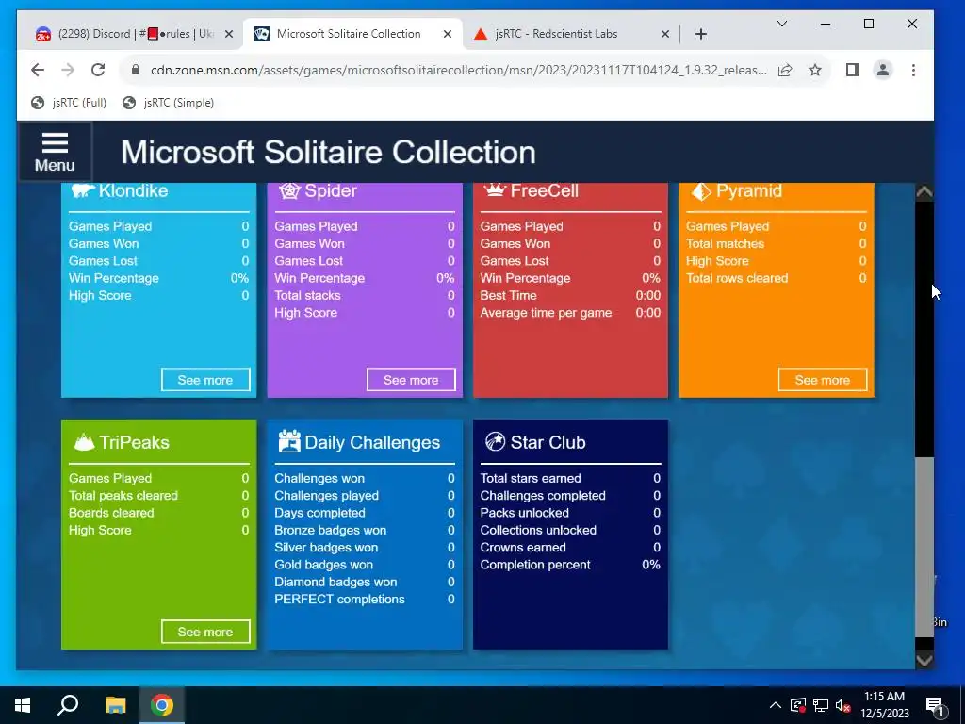Click the statistics scrollbar down arrow
The image size is (965, 724).
[x=924, y=660]
